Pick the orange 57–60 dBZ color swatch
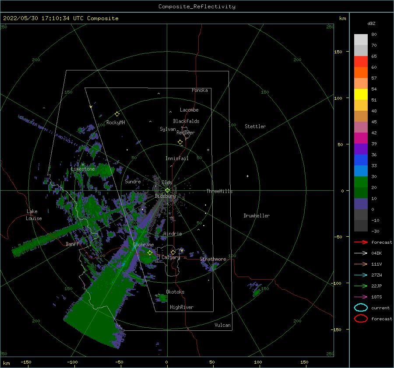Viewport: 394px width, 368px height. click(x=361, y=73)
